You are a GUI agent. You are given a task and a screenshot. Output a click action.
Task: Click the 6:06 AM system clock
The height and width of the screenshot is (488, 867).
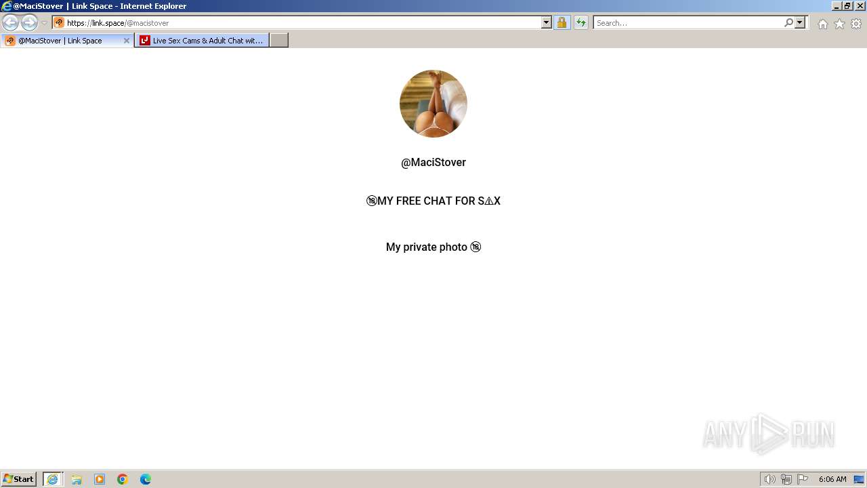(x=832, y=479)
